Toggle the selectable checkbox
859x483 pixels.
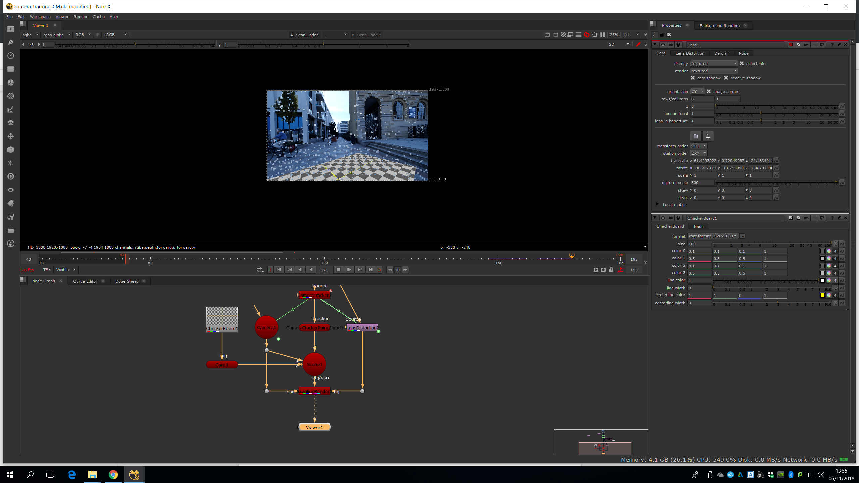point(742,63)
